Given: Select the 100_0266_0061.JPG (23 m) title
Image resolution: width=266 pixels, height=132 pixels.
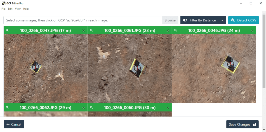Looking at the screenshot, I should pos(130,30).
